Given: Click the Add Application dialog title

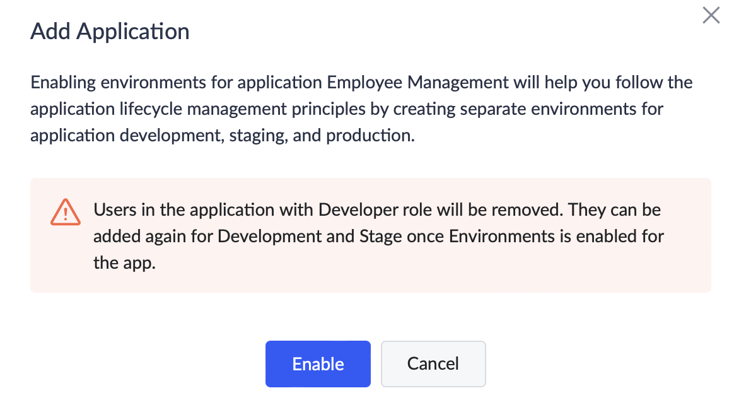Looking at the screenshot, I should (110, 32).
